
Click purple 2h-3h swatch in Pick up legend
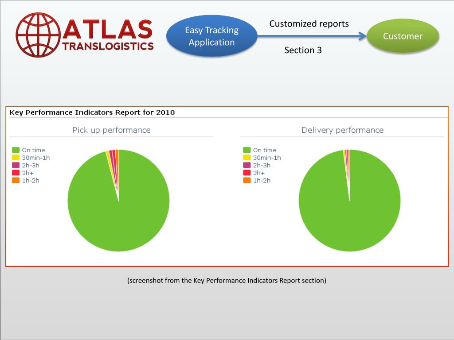[x=16, y=165]
